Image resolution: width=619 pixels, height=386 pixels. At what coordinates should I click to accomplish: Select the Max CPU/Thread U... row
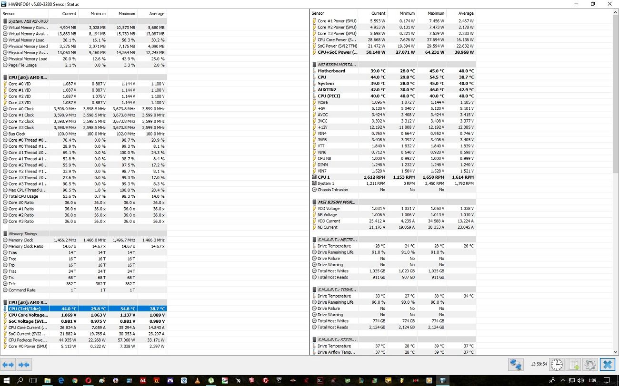[x=84, y=190]
